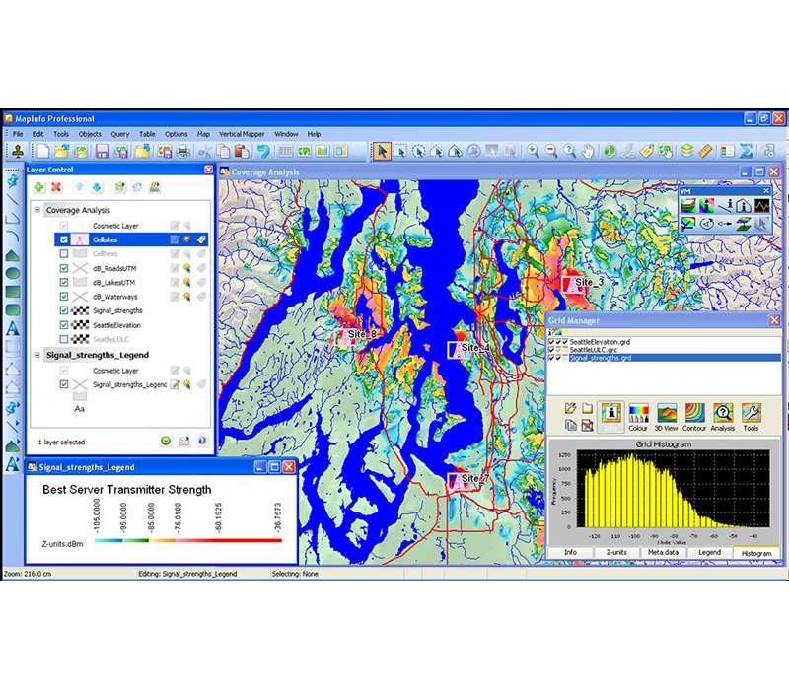
Task: Select the Zoom-in magnifier tool
Action: coord(533,151)
